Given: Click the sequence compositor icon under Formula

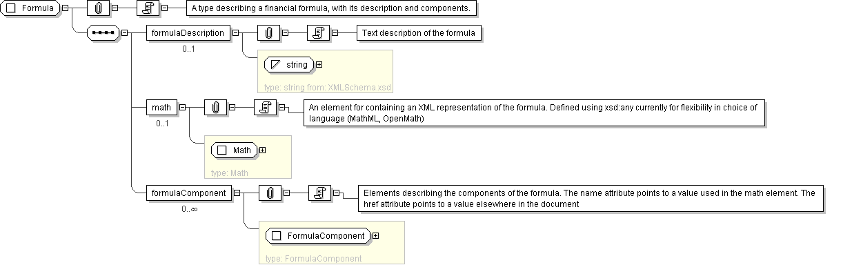Looking at the screenshot, I should tap(102, 32).
